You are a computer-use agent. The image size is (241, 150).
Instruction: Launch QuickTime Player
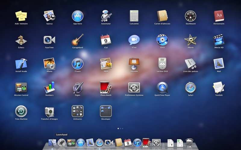click(162, 88)
